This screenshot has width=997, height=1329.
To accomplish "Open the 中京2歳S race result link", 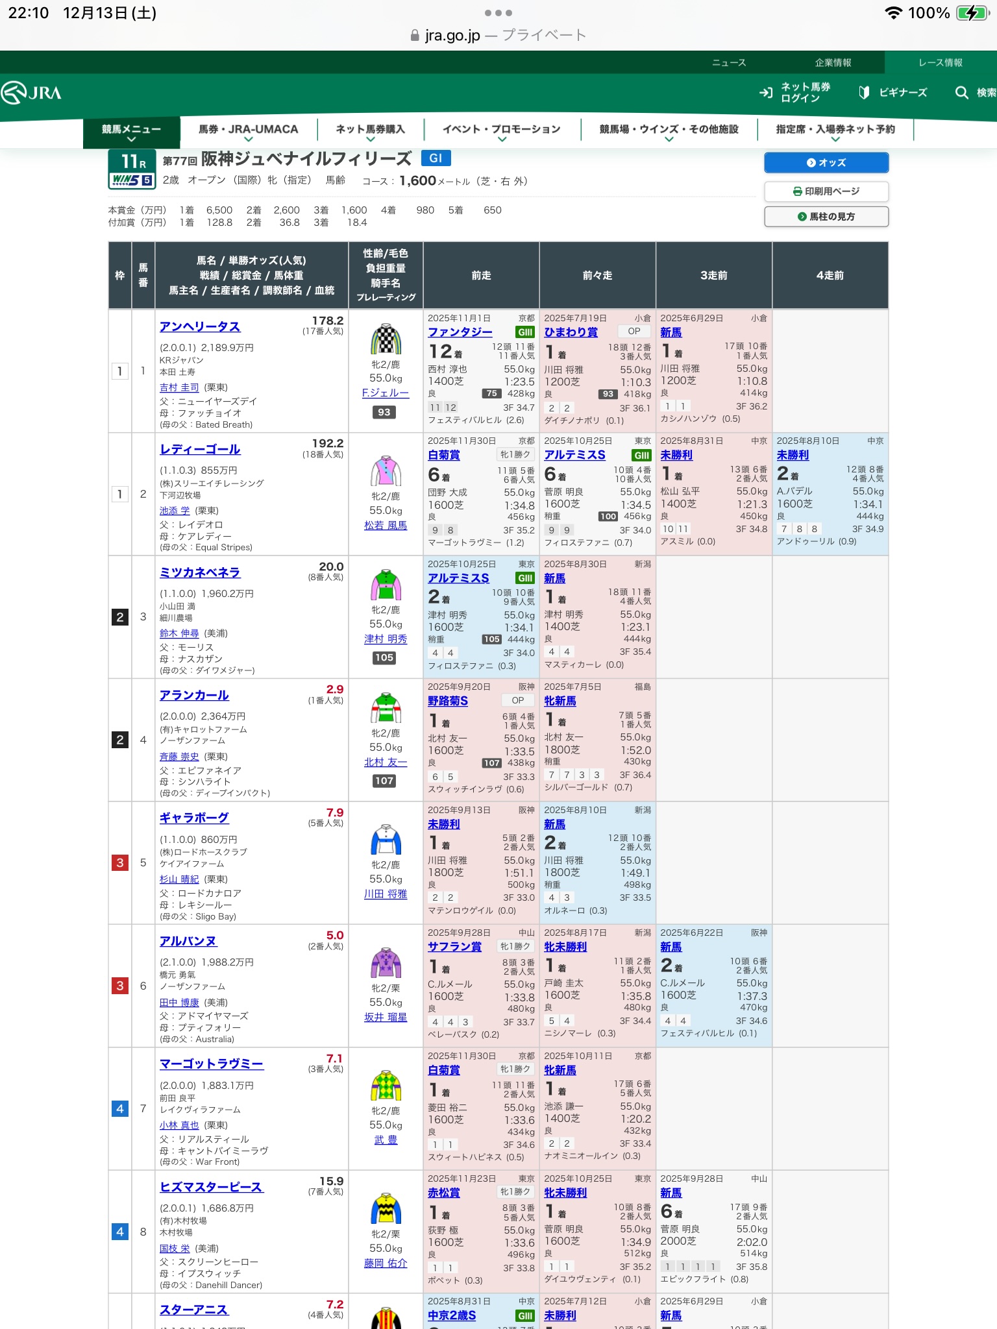I will pyautogui.click(x=452, y=1316).
